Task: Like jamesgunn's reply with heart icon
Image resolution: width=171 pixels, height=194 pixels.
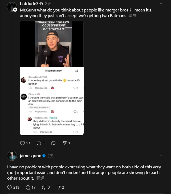Action: (10, 187)
